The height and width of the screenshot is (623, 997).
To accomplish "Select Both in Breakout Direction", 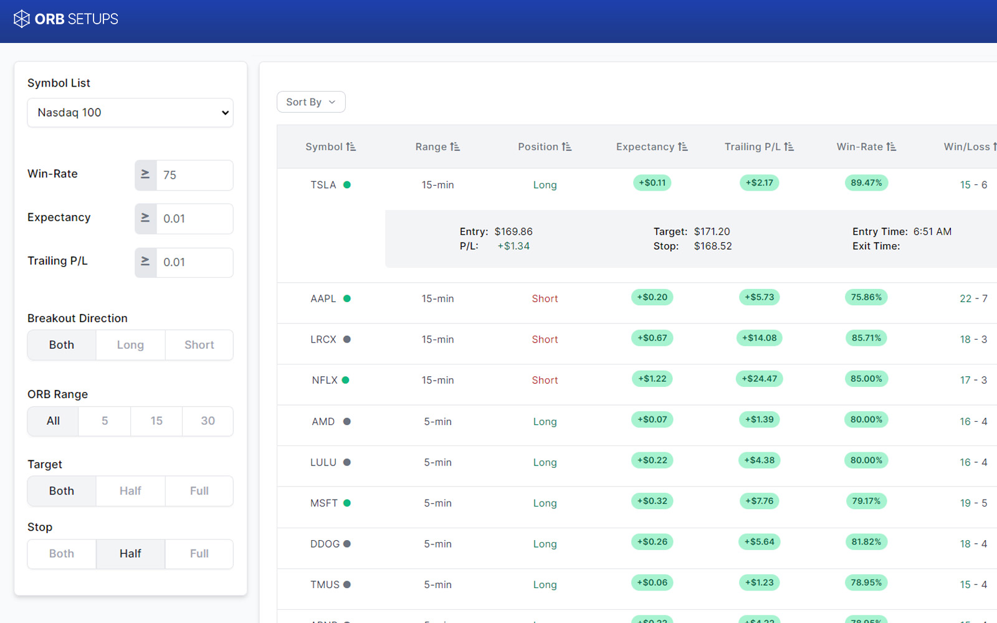I will 62,345.
